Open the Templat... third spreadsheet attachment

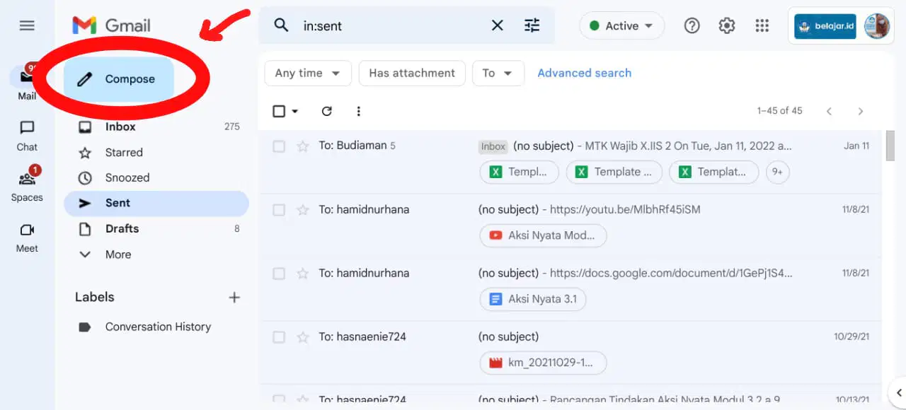(713, 172)
